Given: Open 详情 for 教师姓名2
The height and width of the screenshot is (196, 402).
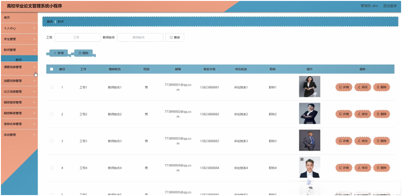Looking at the screenshot, I should point(344,114).
